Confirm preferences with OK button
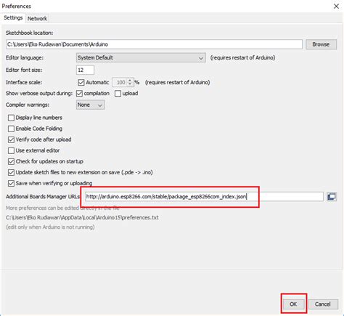Image resolution: width=344 pixels, height=316 pixels. [293, 304]
